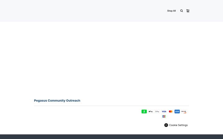Click the Visa payment icon
Image resolution: width=223 pixels, height=139 pixels.
tap(164, 112)
